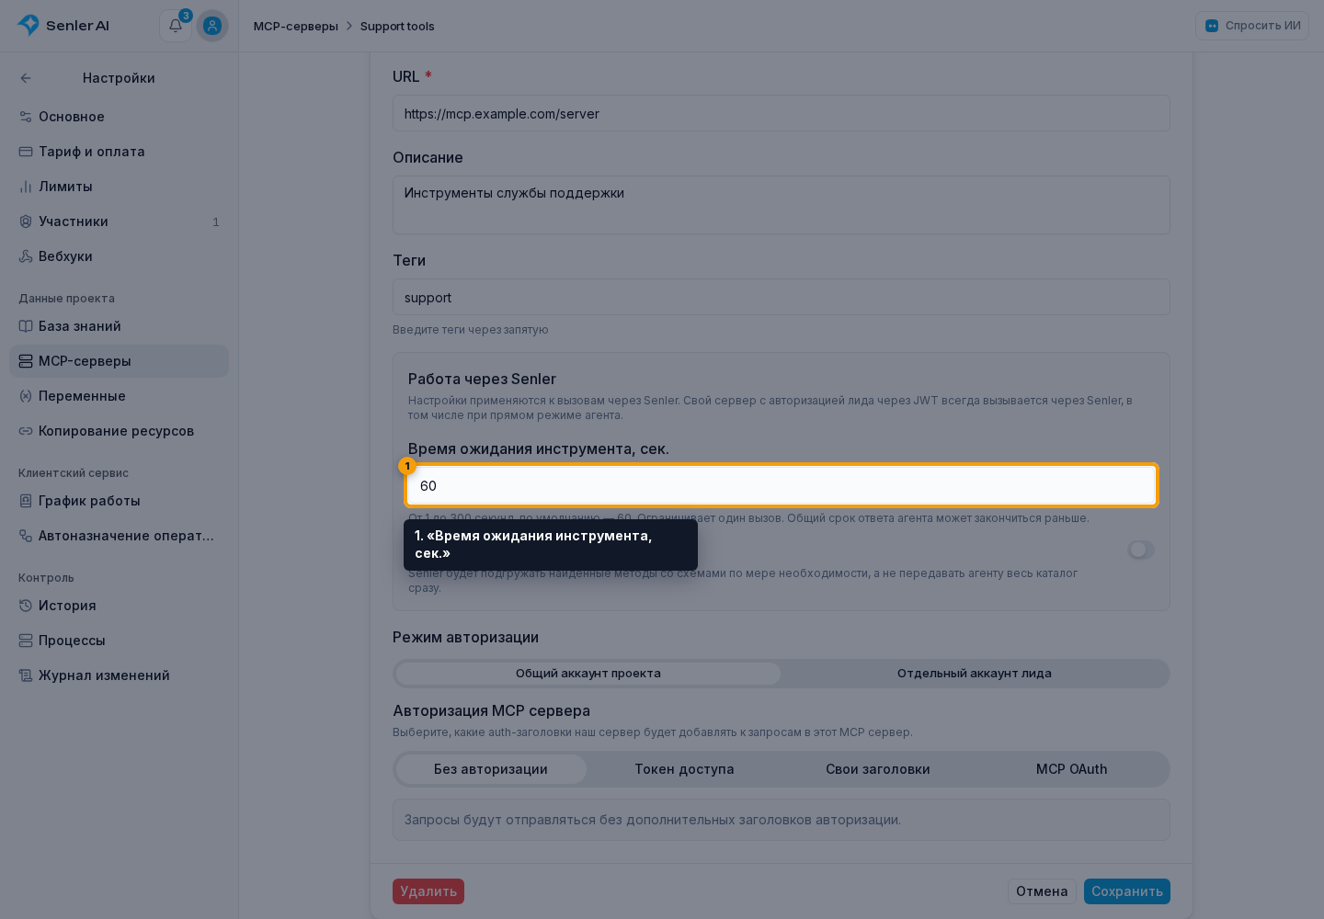This screenshot has width=1324, height=919.
Task: Click the Автоназначение операторов icon
Action: point(26,536)
